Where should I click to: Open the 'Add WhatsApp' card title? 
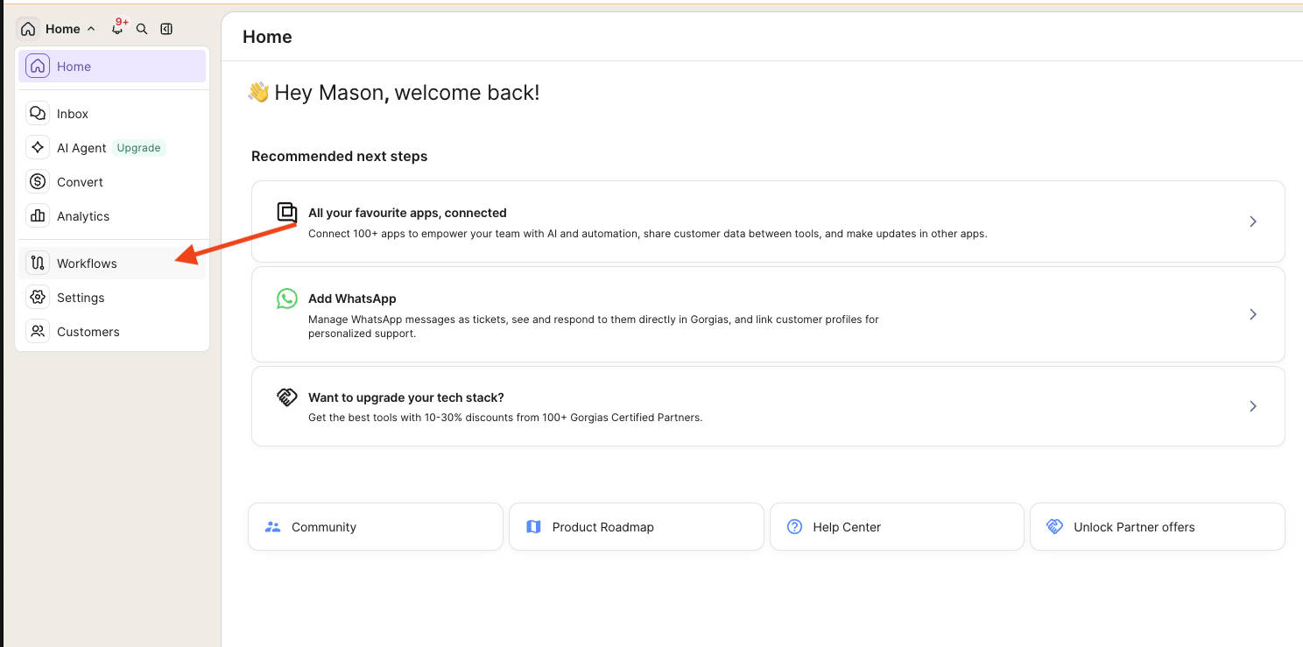coord(352,299)
